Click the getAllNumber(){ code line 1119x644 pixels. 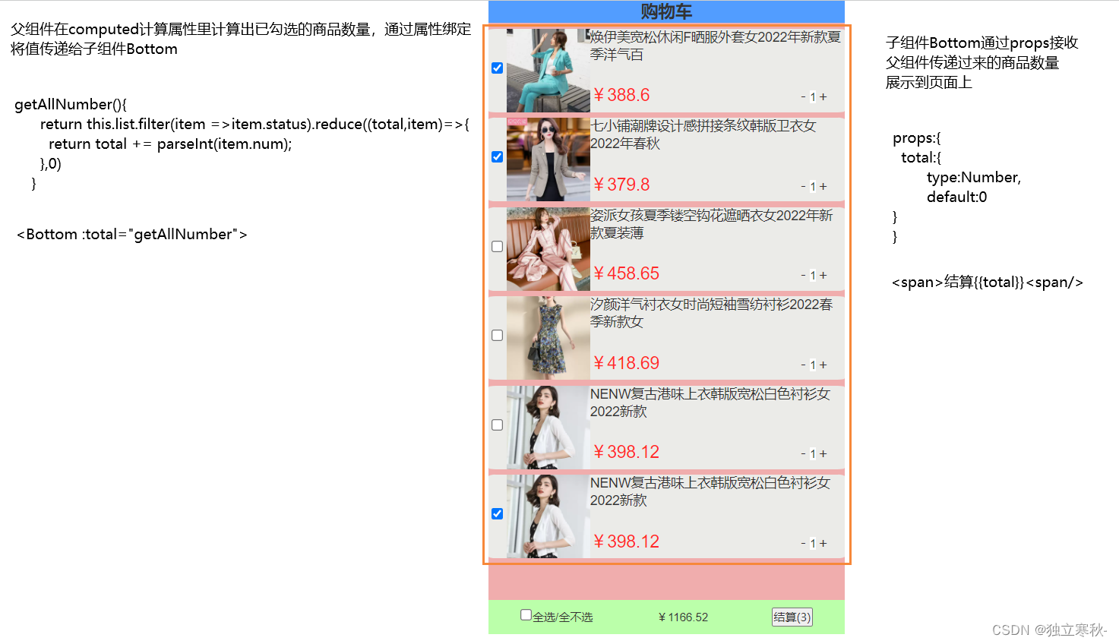(x=71, y=104)
